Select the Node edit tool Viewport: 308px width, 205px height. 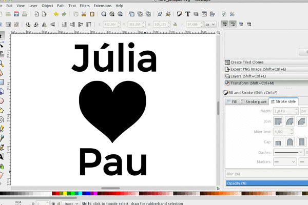(2, 45)
